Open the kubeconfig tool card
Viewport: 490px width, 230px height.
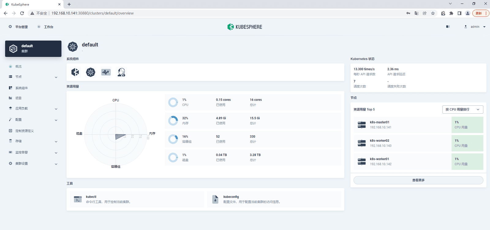pos(274,199)
